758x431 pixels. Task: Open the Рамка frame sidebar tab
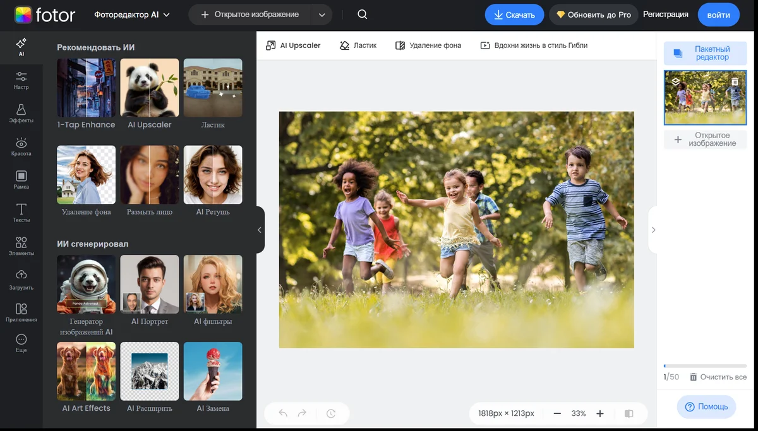click(x=21, y=180)
